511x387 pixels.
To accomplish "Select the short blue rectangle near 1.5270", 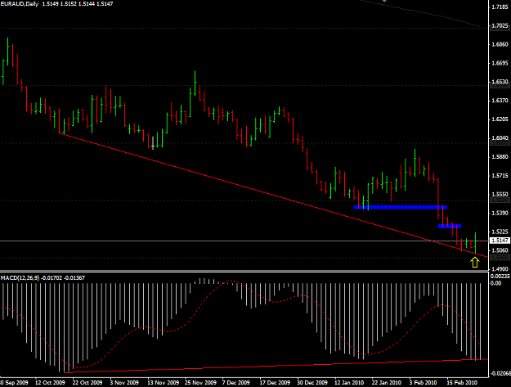I will click(450, 226).
